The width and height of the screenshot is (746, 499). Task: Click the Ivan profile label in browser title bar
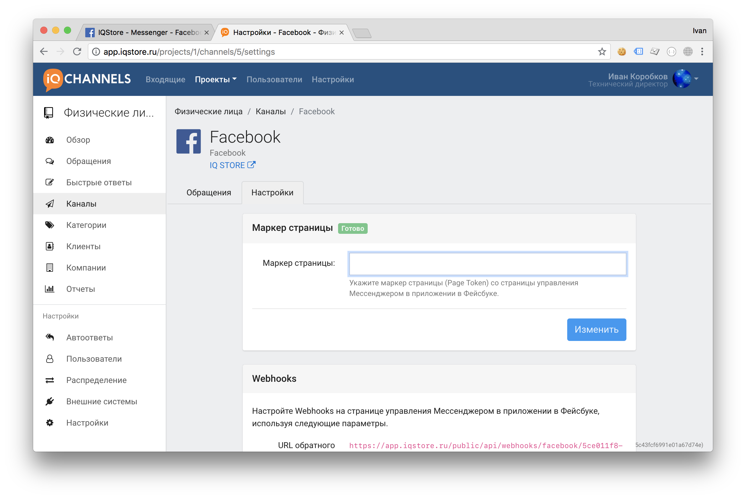[x=699, y=30]
